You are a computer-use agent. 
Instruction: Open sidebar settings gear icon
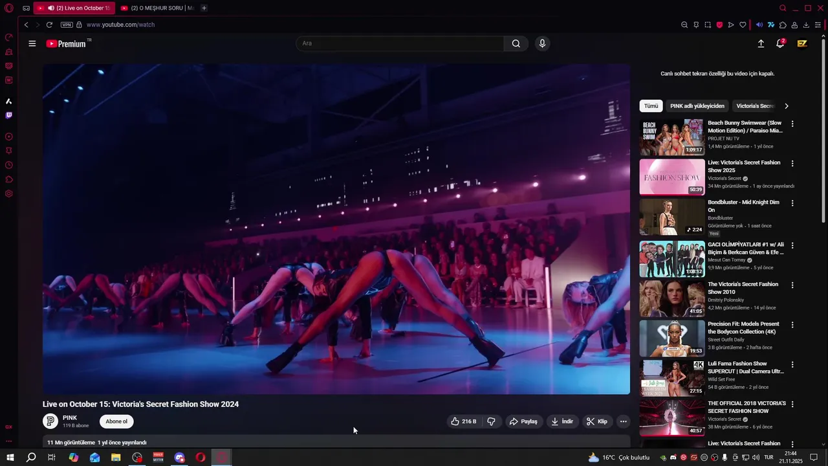click(9, 194)
